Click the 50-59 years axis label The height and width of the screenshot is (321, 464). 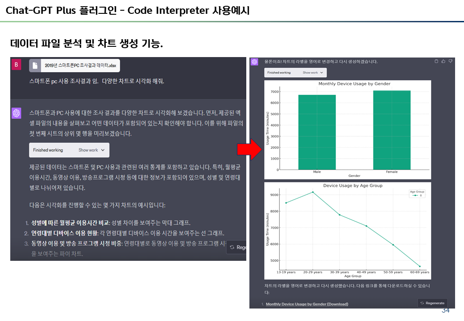point(393,272)
